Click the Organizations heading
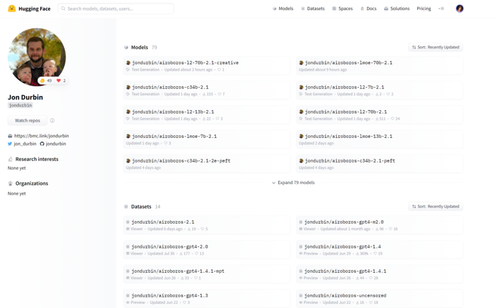This screenshot has width=495, height=308. (32, 184)
